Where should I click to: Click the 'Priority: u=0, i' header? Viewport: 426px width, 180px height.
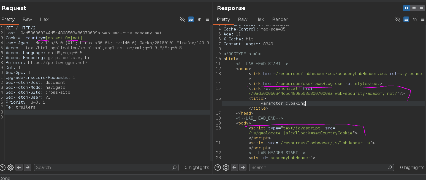click(26, 102)
